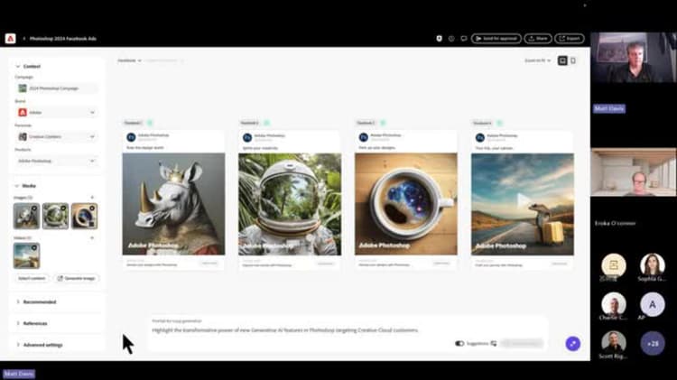This screenshot has height=380, width=677.
Task: Click the Share button
Action: [x=538, y=39]
